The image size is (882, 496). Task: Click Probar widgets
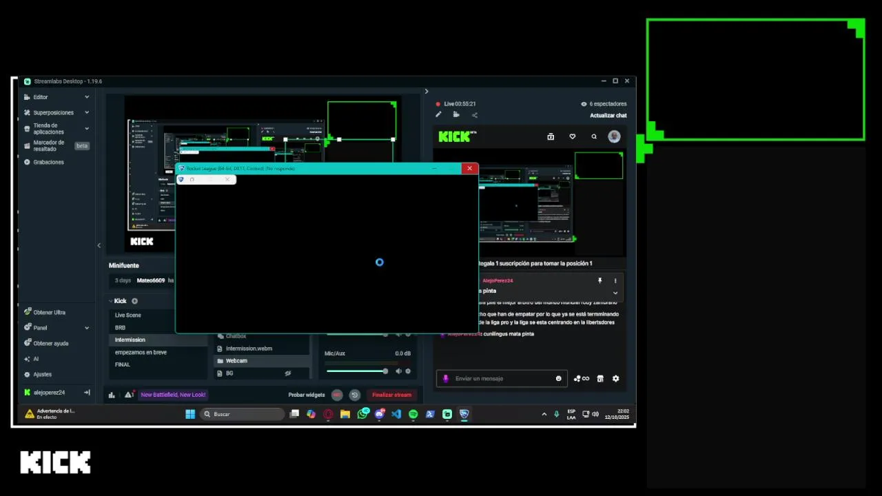[x=307, y=395]
